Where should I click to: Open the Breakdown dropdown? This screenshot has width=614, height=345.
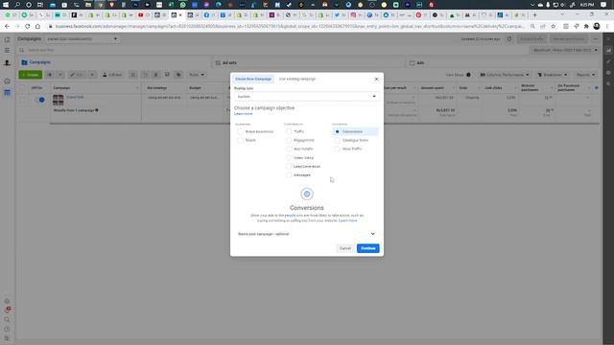553,75
